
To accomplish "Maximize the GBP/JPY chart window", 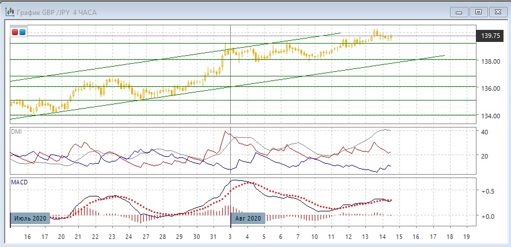I will click(478, 11).
